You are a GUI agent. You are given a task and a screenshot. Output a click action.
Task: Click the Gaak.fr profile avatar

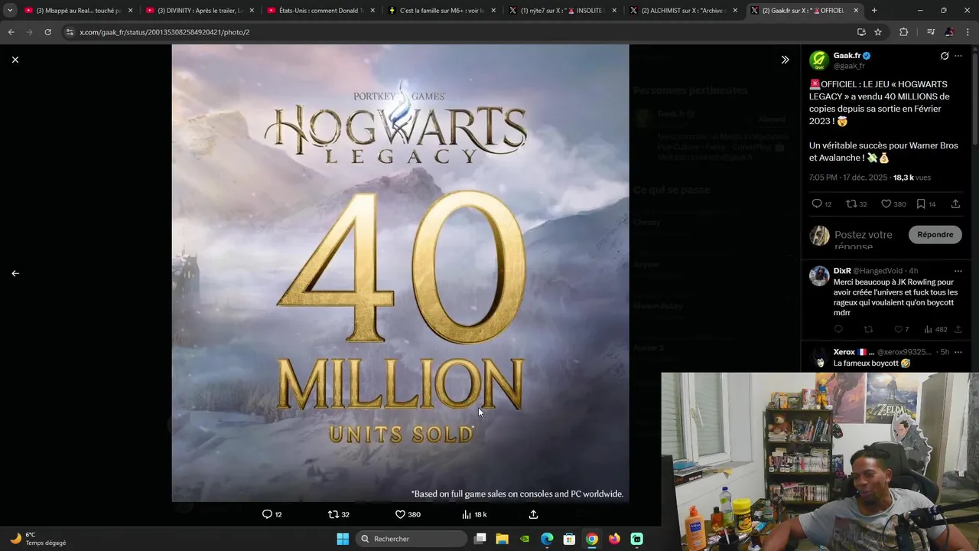819,60
